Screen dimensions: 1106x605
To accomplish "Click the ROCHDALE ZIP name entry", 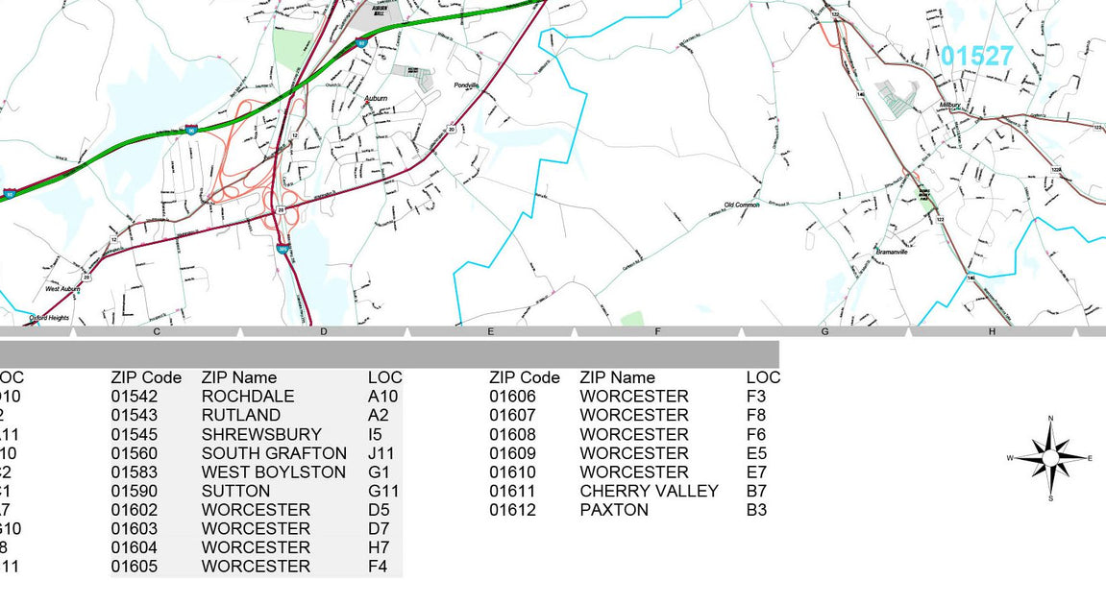I will coord(248,397).
